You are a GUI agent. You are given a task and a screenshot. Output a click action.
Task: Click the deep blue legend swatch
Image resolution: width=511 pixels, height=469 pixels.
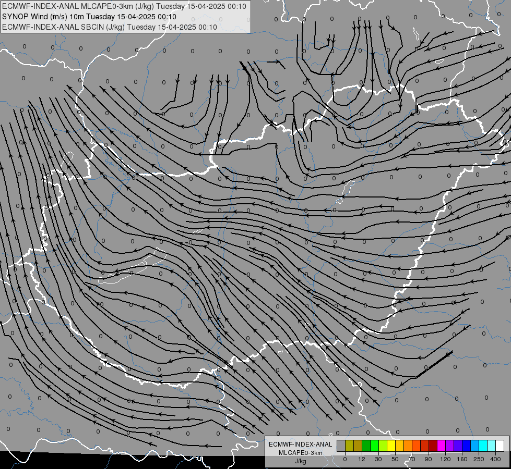tap(466, 446)
